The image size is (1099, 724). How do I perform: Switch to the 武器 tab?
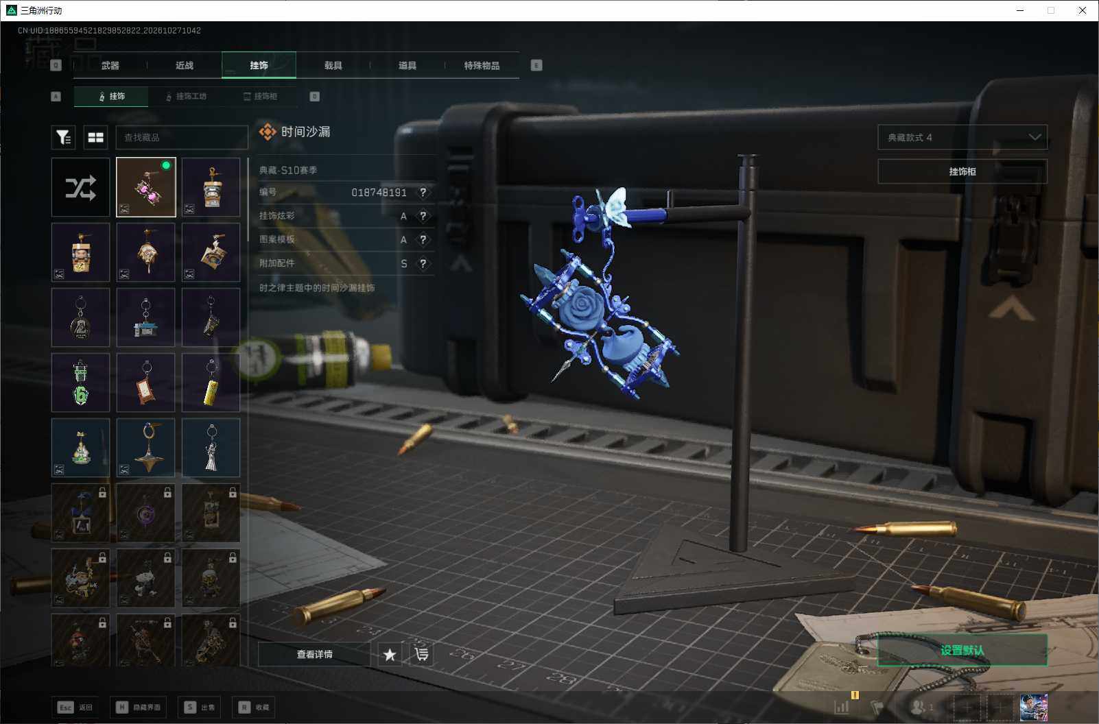110,65
